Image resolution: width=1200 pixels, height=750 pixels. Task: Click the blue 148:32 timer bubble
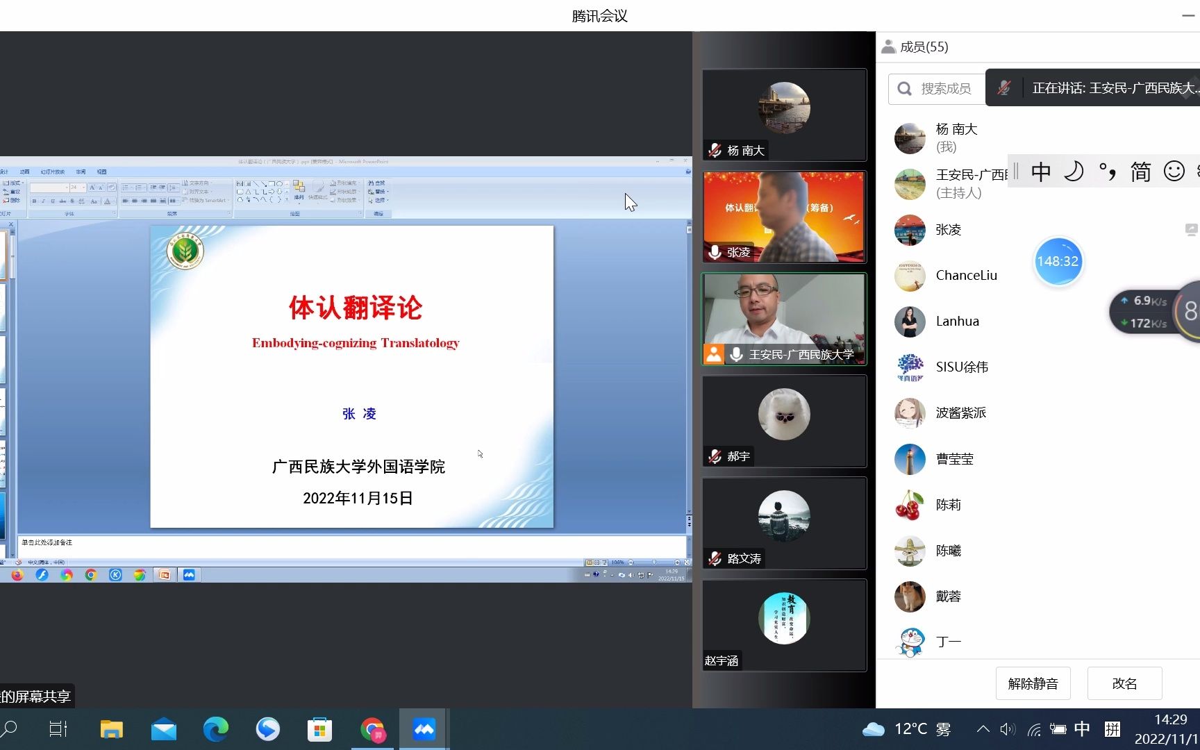pyautogui.click(x=1058, y=262)
